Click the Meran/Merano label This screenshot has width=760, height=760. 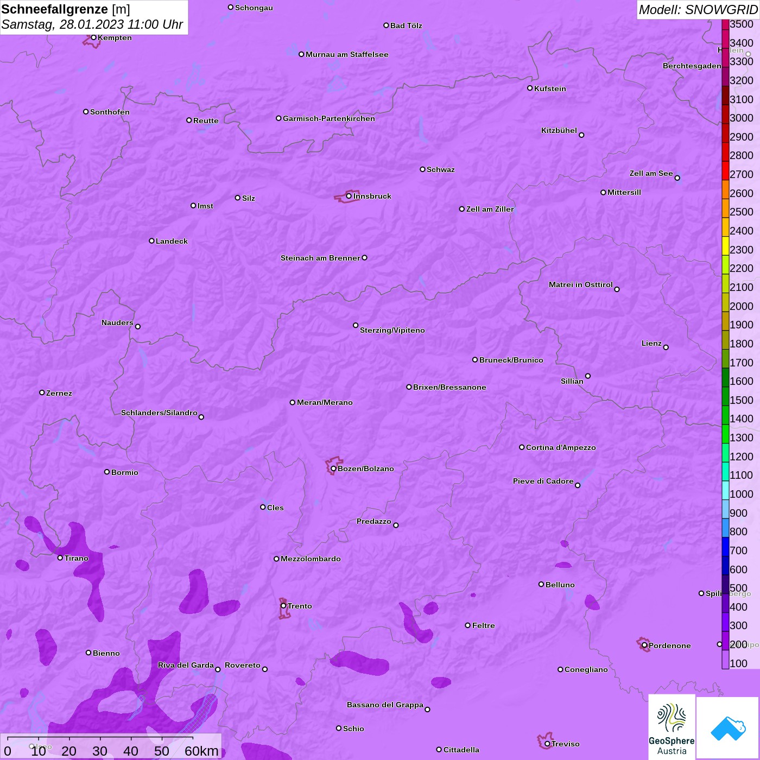click(x=325, y=402)
